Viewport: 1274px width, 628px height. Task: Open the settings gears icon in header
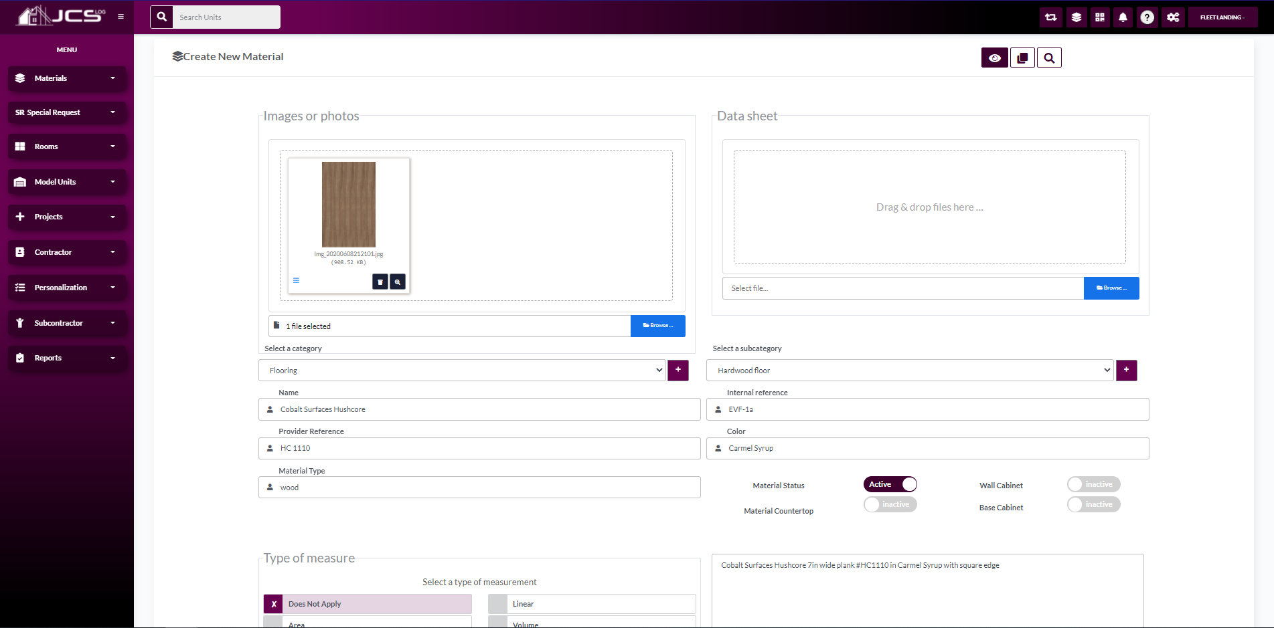(1173, 17)
